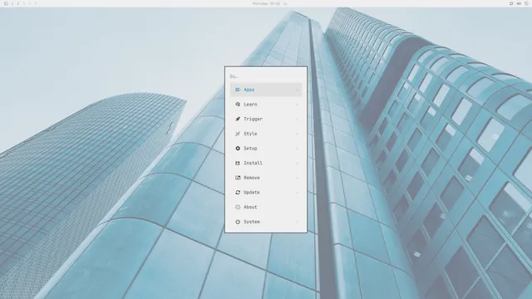Open the Install menu label
This screenshot has height=299, width=532.
pyautogui.click(x=253, y=163)
